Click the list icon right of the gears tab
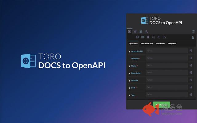The height and width of the screenshot is (123, 197). [193, 31]
